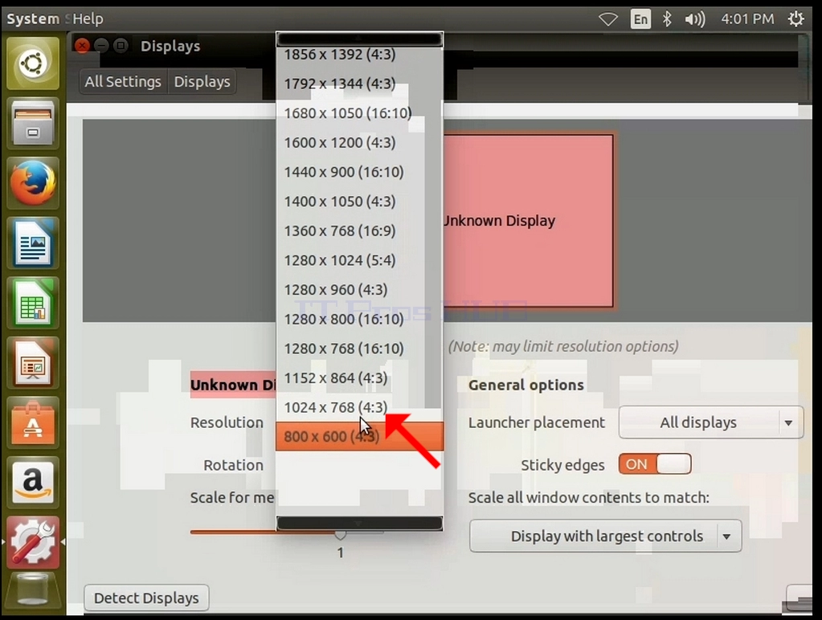
Task: Open the Help menu
Action: pos(88,18)
